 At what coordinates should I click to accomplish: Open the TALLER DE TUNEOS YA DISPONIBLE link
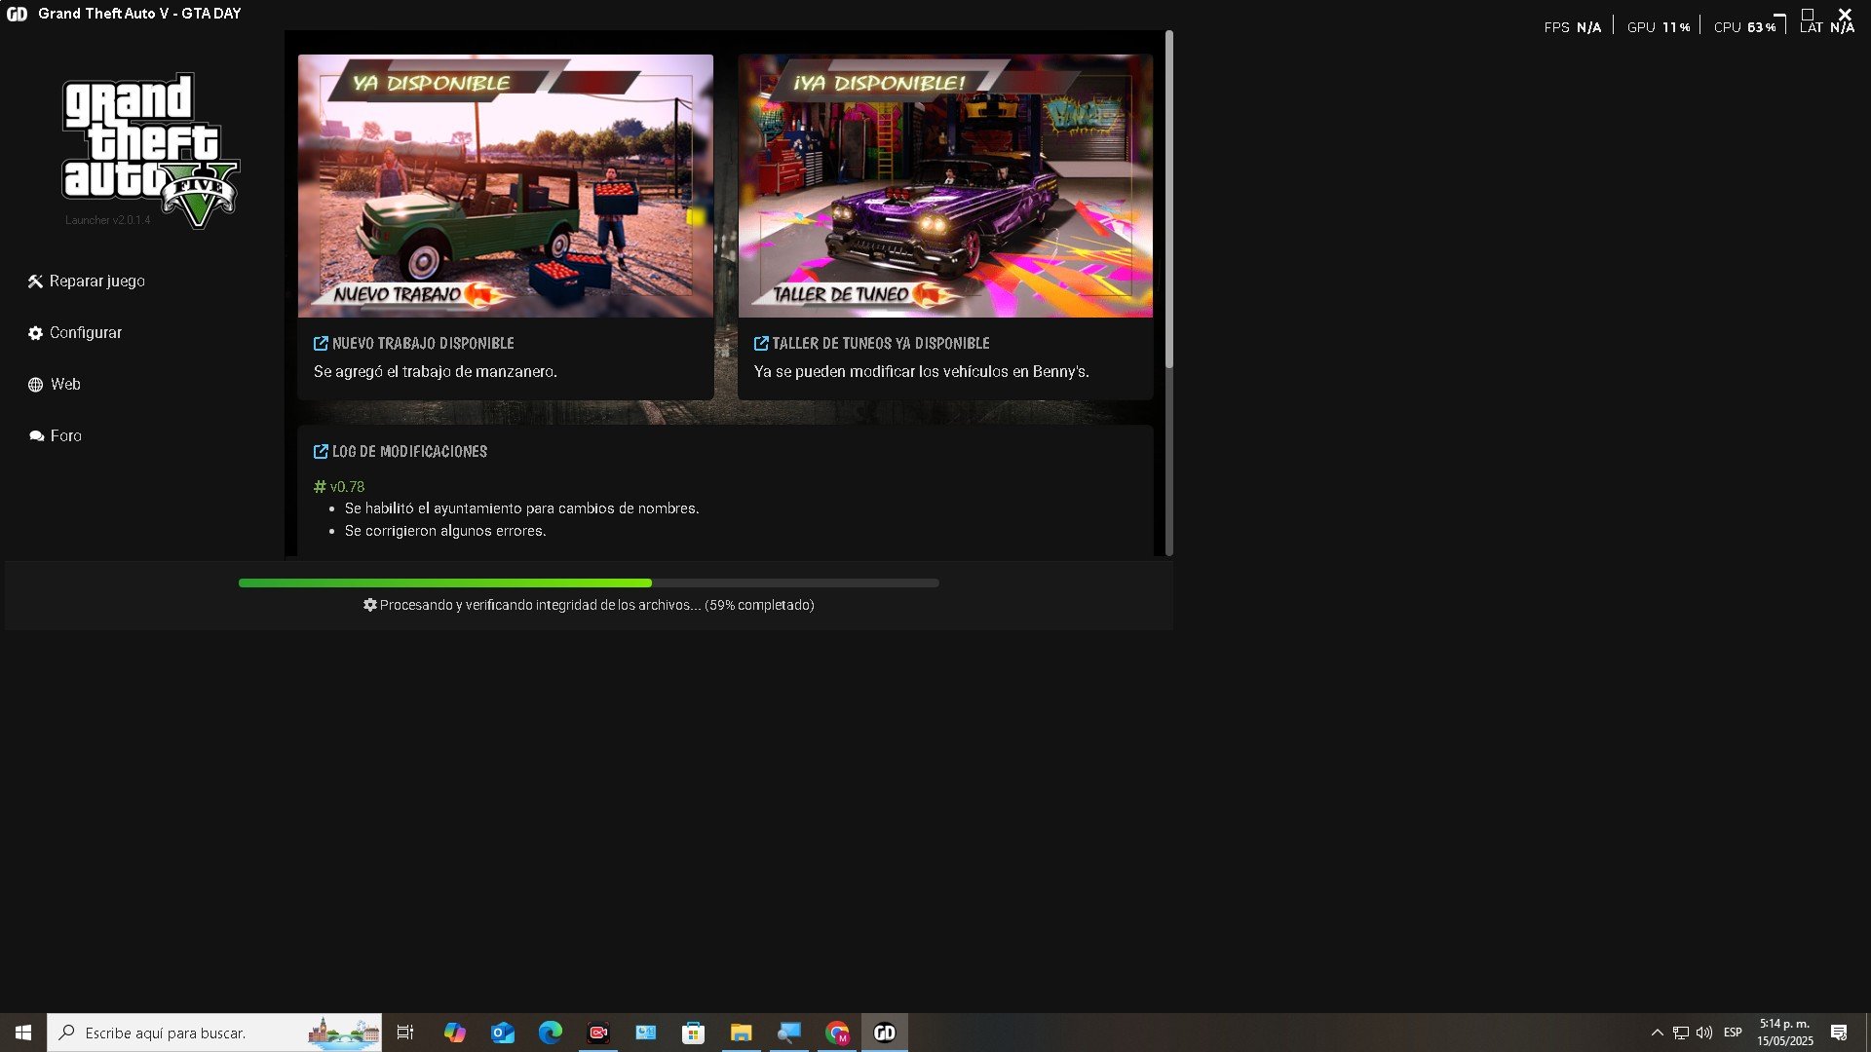(x=880, y=344)
